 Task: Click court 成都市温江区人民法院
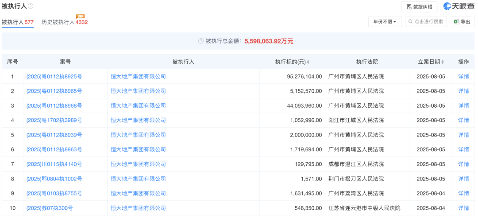click(x=356, y=164)
